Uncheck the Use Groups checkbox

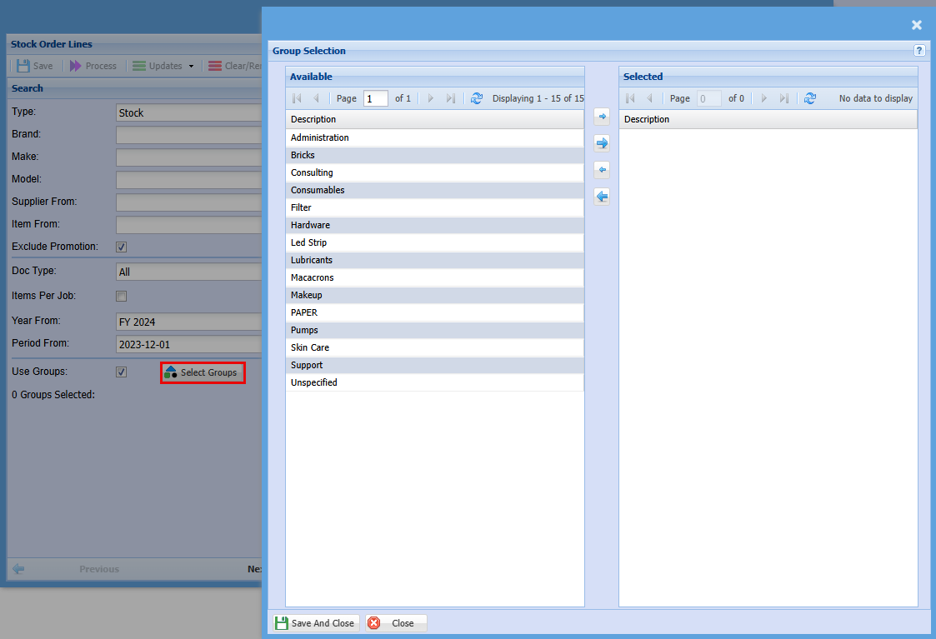(122, 372)
